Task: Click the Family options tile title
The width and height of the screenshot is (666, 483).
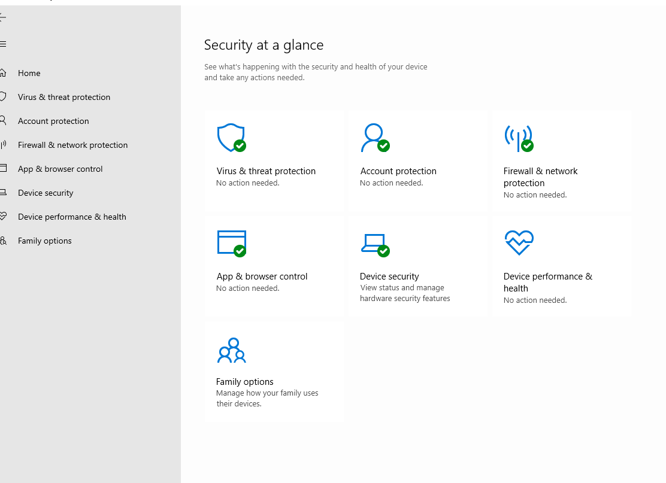Action: (245, 382)
